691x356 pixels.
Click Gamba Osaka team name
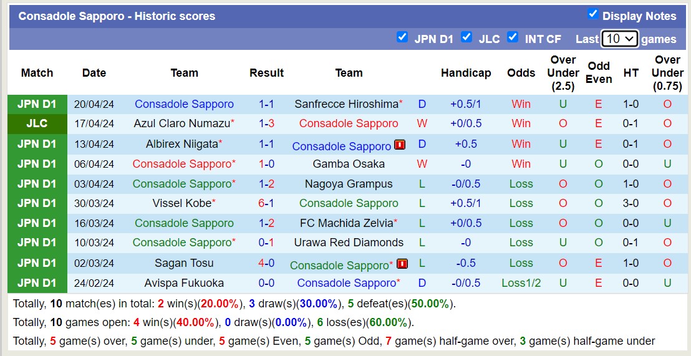349,164
